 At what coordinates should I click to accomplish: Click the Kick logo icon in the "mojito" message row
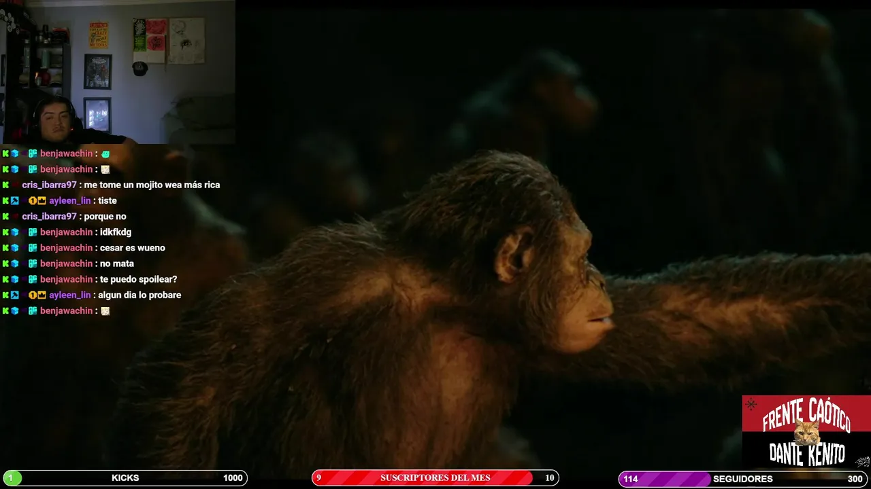[5, 185]
